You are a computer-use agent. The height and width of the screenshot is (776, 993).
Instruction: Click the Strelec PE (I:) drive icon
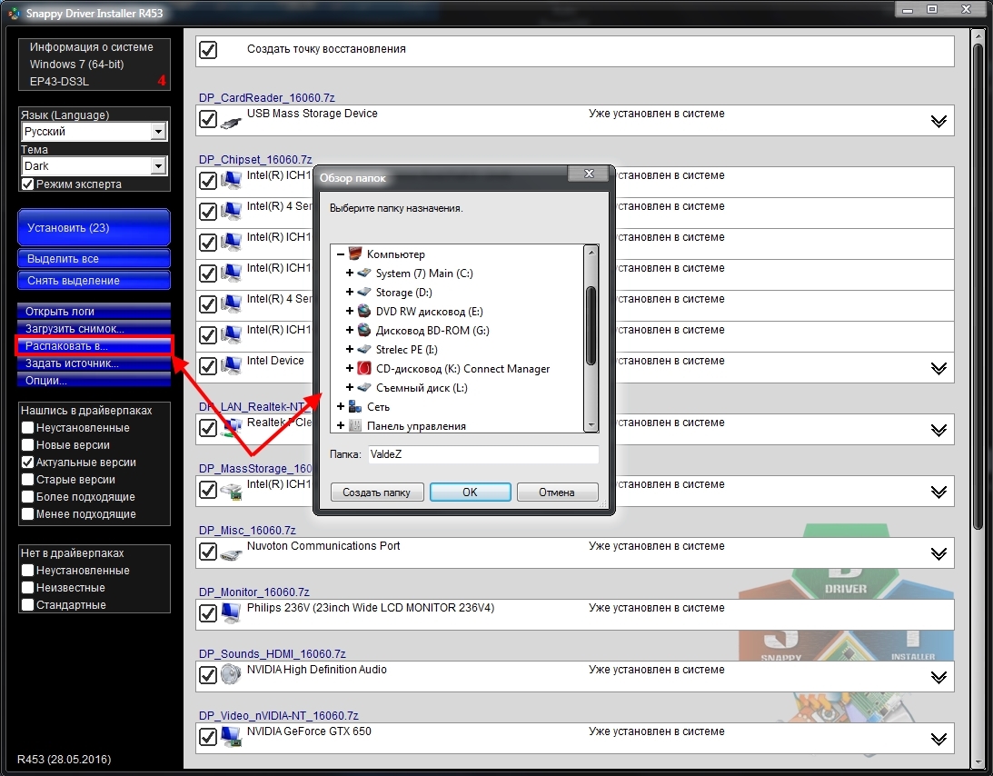[364, 349]
